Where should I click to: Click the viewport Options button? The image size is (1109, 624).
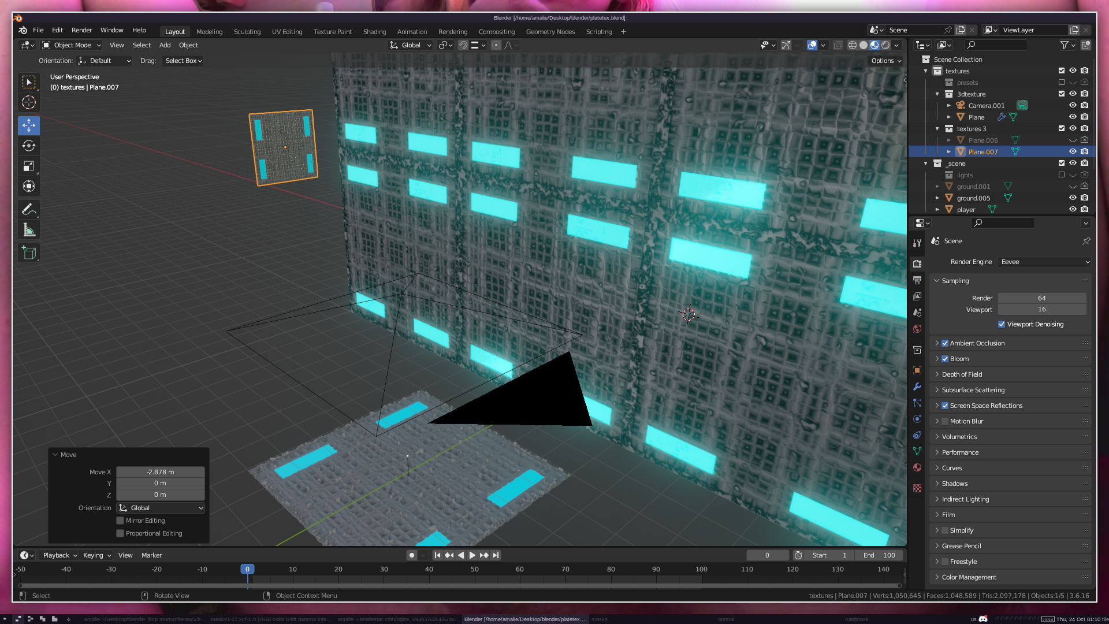pos(885,61)
